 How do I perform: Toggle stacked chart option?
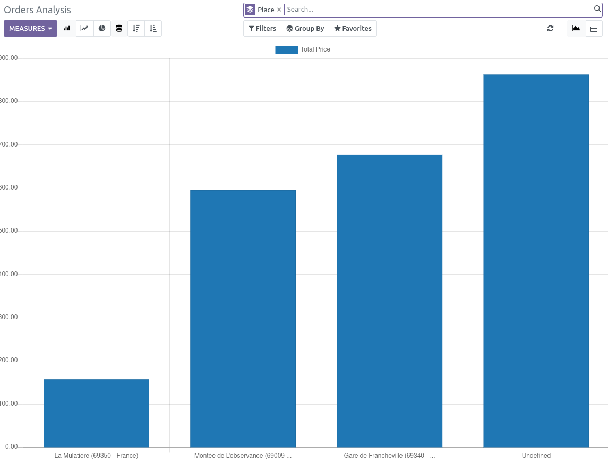click(x=119, y=28)
